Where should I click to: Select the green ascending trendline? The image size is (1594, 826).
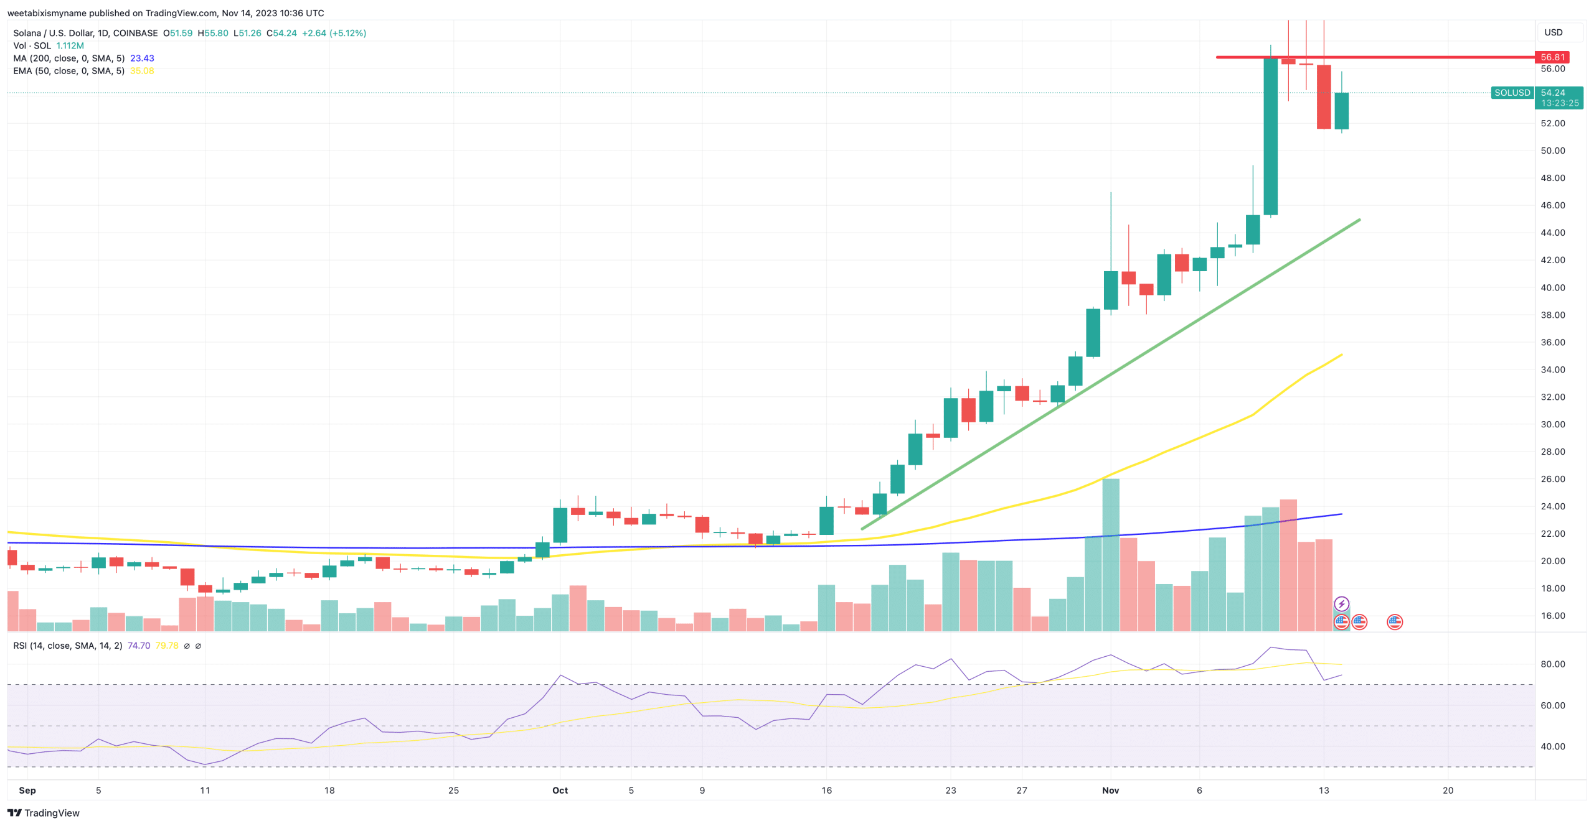point(1110,374)
